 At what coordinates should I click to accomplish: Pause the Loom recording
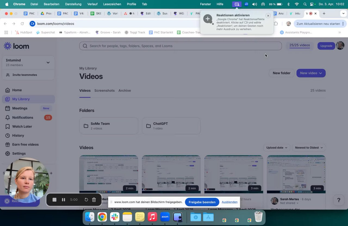point(63,200)
